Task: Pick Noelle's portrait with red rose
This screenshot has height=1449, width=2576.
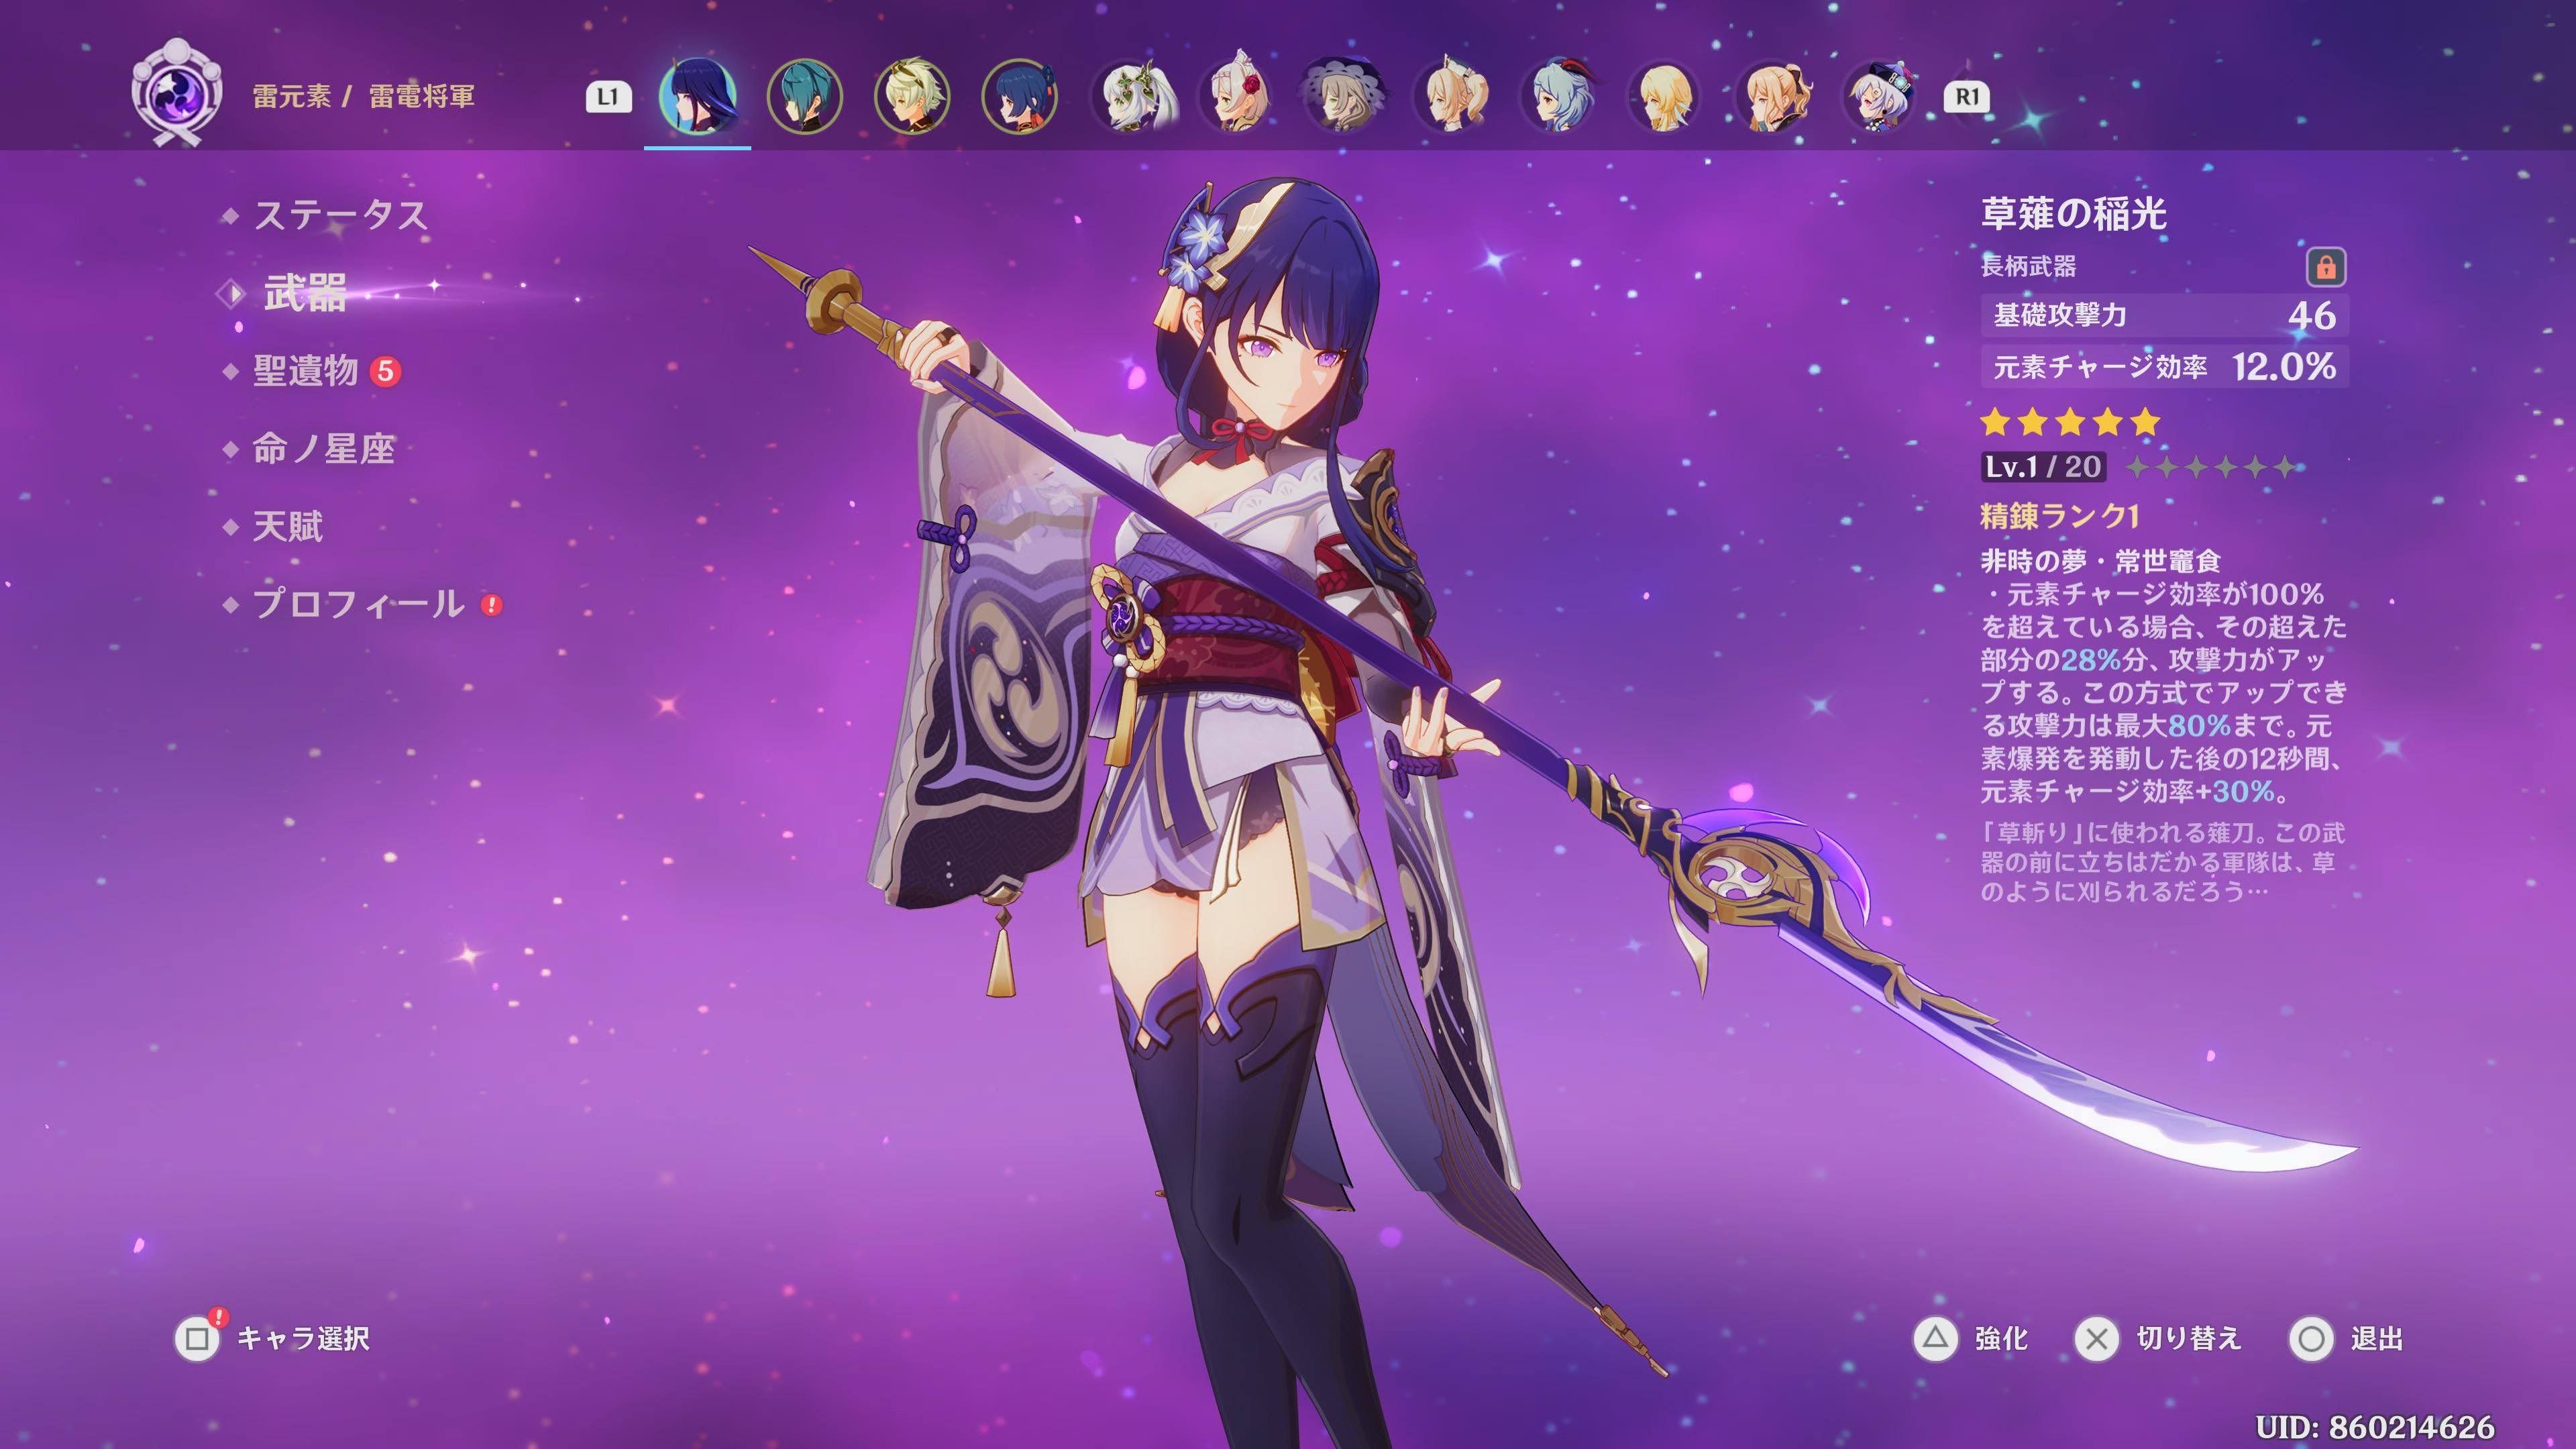Action: tap(1236, 96)
